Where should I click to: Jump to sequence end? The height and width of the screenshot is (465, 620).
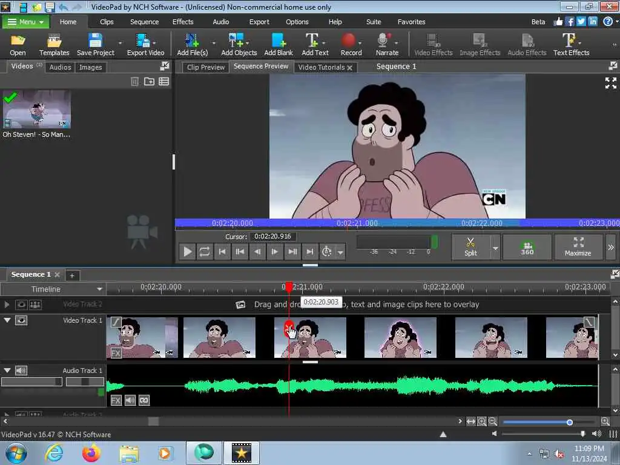(309, 251)
